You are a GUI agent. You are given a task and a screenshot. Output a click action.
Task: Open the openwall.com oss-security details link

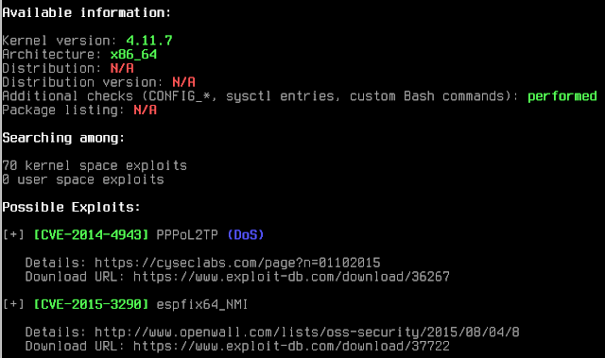click(306, 332)
